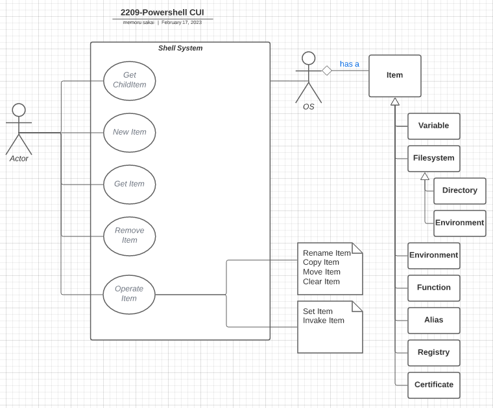Select the Get Item use case ellipse

click(130, 185)
